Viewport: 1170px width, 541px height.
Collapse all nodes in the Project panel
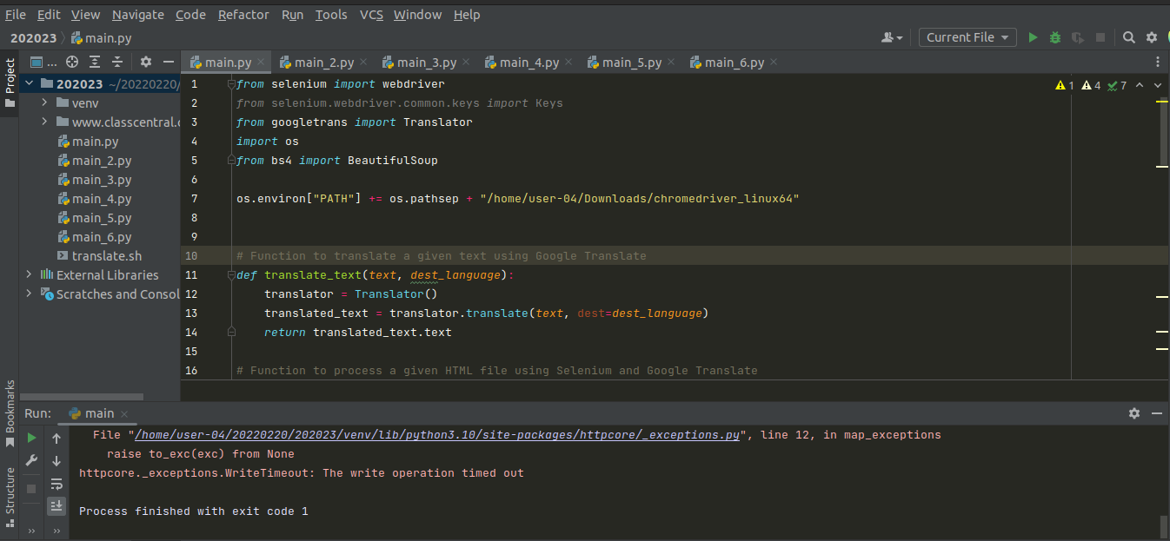click(x=117, y=62)
